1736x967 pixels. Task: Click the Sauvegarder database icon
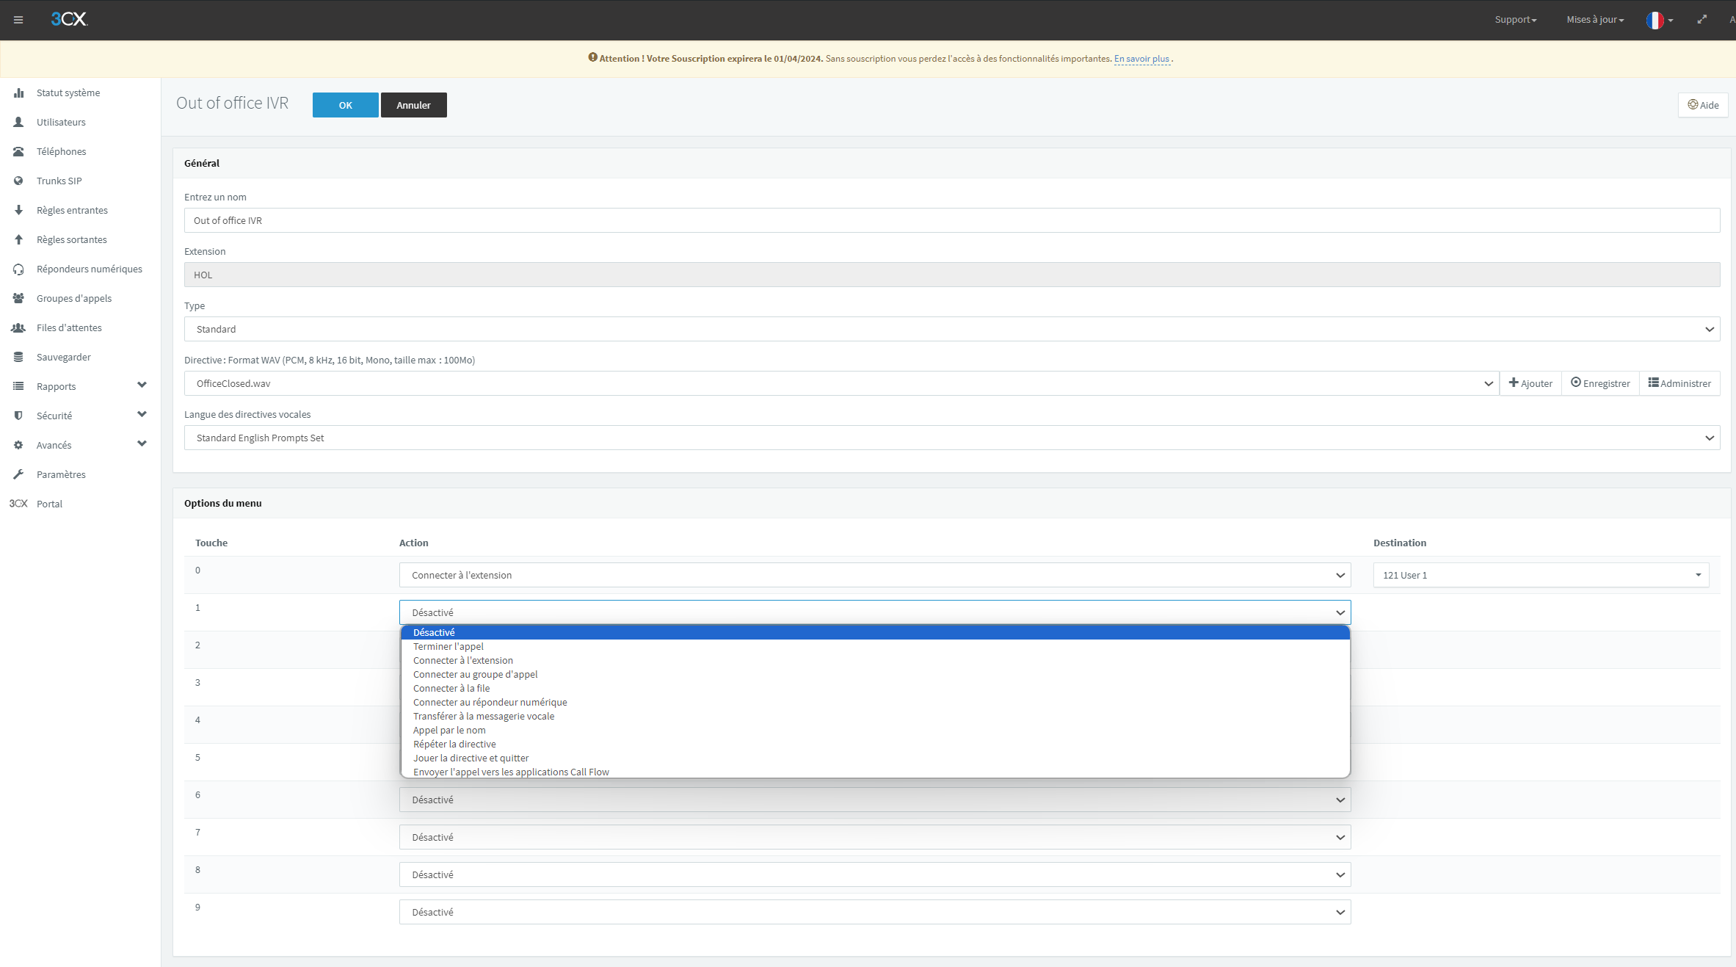coord(18,357)
